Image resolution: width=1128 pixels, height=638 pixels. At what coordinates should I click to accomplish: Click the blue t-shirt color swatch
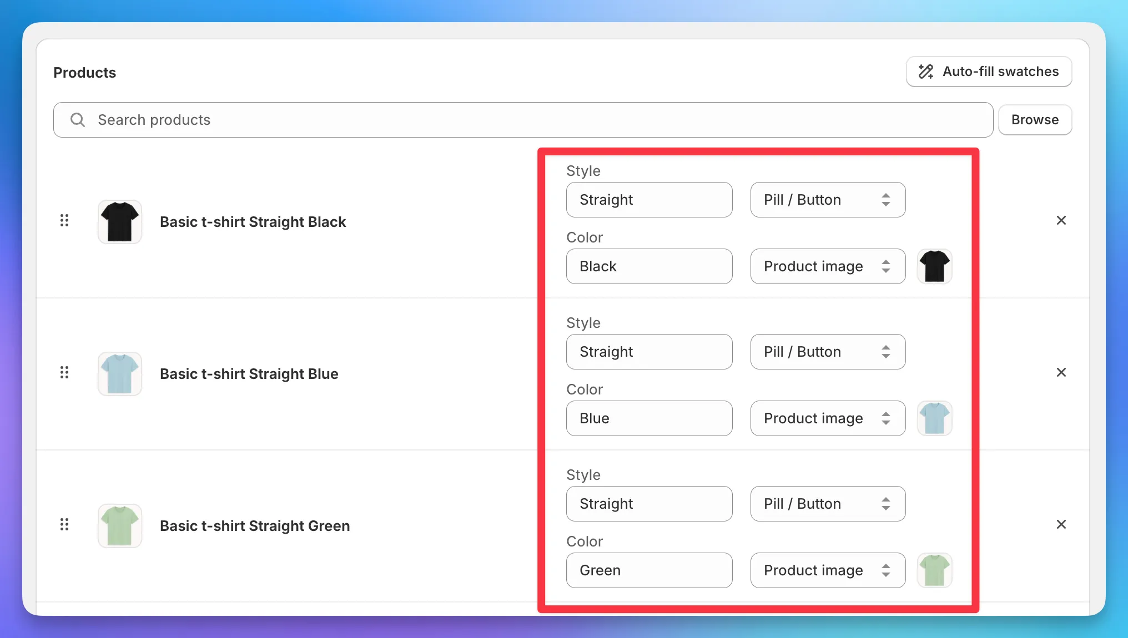(x=935, y=418)
